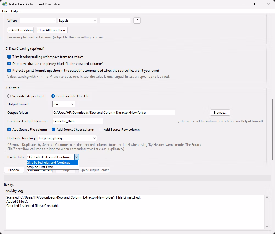
Task: Click Browse... for output folder
Action: click(220, 113)
